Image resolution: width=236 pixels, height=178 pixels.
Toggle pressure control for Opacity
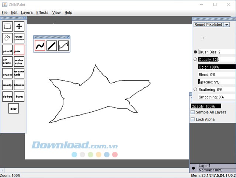[x=195, y=59]
